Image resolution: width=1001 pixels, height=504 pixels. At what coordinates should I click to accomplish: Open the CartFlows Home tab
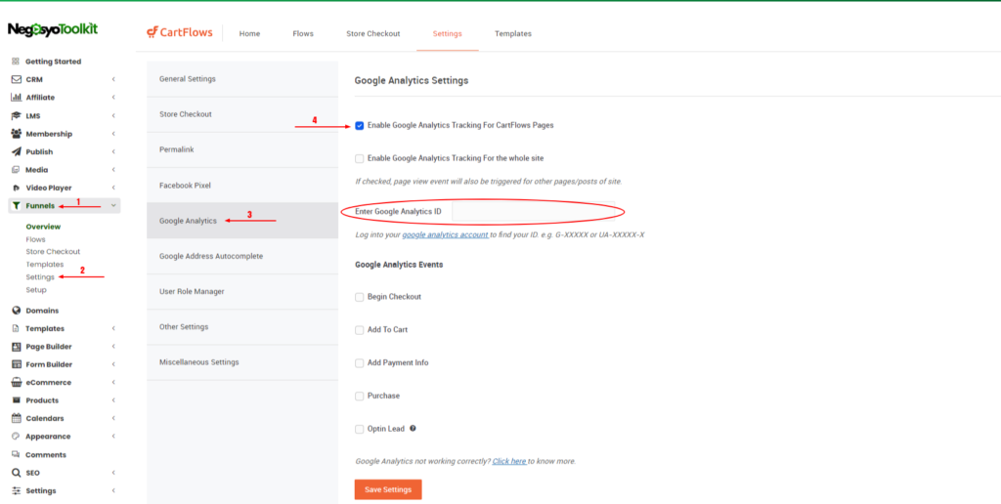pos(249,34)
